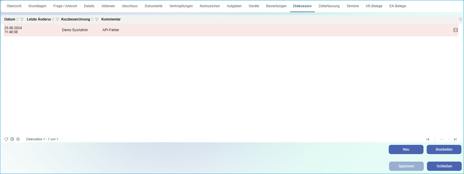Filter the Datum column
This screenshot has width=464, height=174.
tap(22, 19)
